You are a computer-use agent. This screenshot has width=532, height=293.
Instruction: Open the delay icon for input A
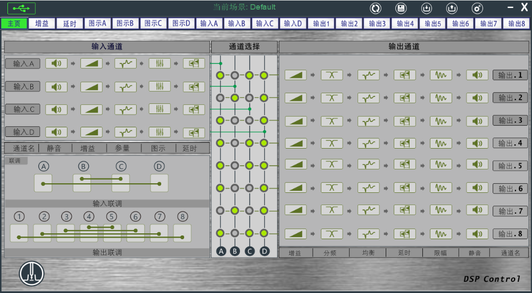(x=194, y=63)
